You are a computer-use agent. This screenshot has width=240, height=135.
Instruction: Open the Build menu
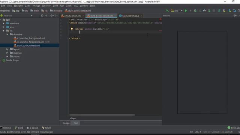point(55,6)
